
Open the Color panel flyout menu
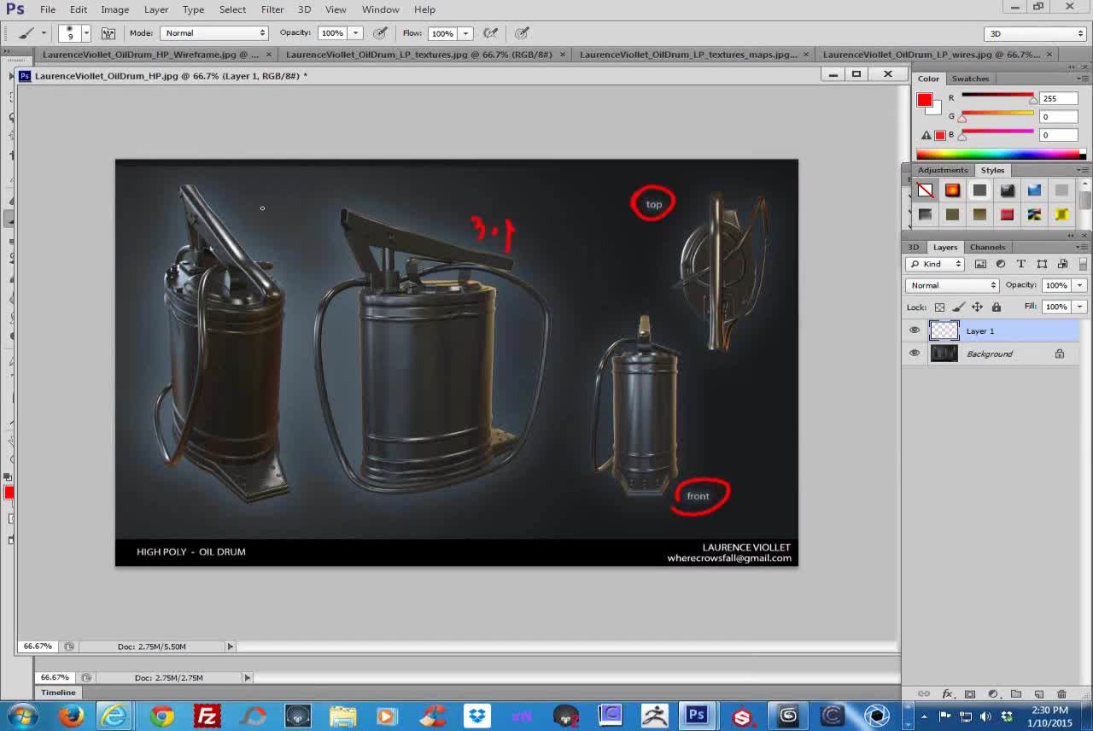(1082, 79)
